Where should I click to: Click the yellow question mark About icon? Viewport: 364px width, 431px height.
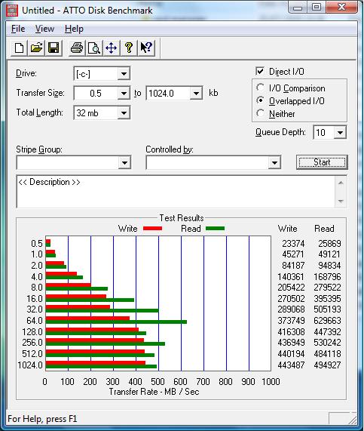point(128,48)
